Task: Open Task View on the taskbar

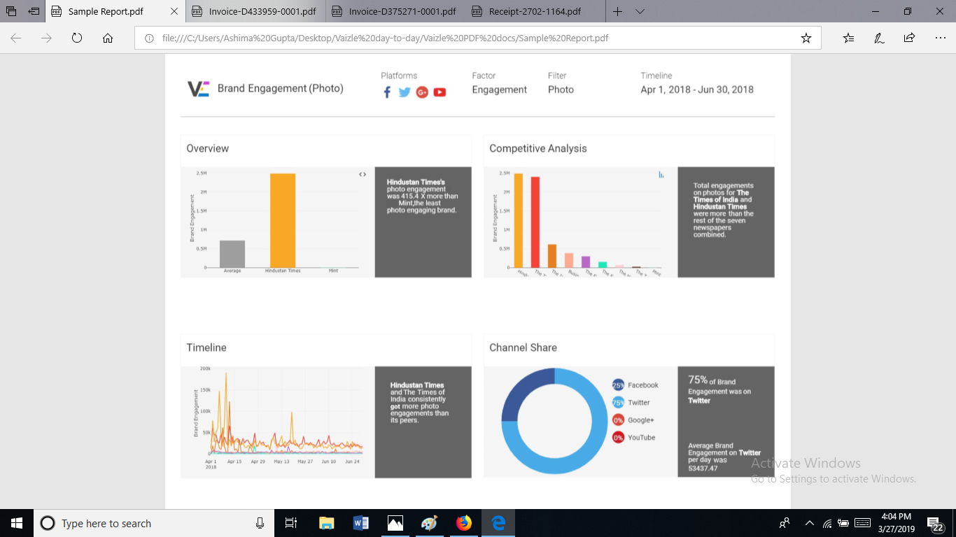Action: click(x=291, y=523)
